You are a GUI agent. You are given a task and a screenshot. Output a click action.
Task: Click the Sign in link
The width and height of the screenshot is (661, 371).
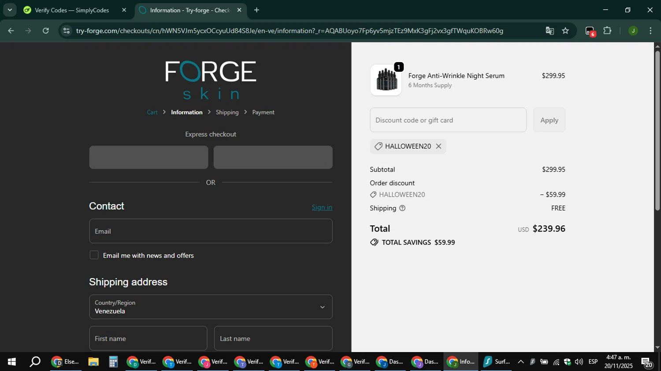(322, 207)
